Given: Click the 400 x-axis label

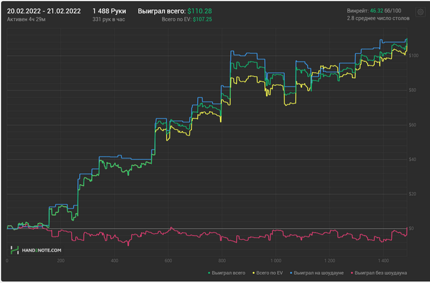Looking at the screenshot, I should (x=114, y=261).
